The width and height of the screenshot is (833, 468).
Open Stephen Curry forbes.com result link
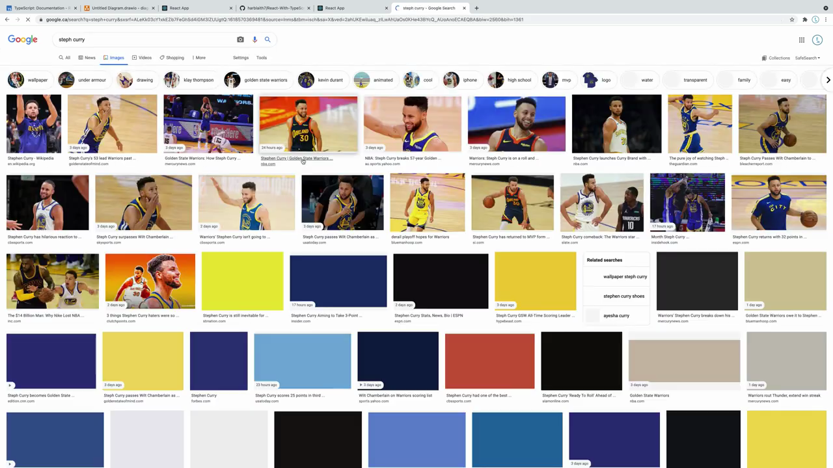pyautogui.click(x=204, y=395)
